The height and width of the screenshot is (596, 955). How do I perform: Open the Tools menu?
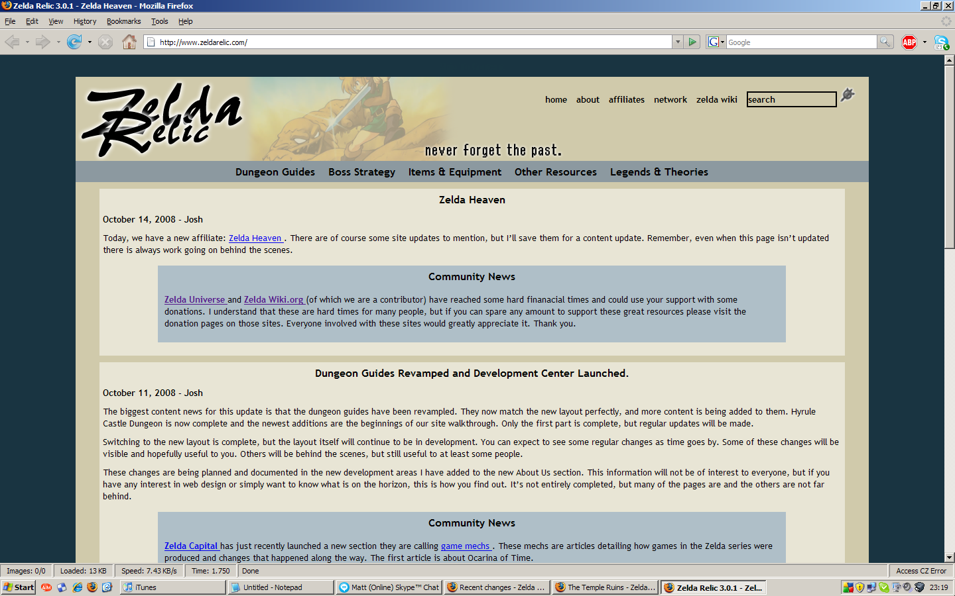click(x=159, y=21)
